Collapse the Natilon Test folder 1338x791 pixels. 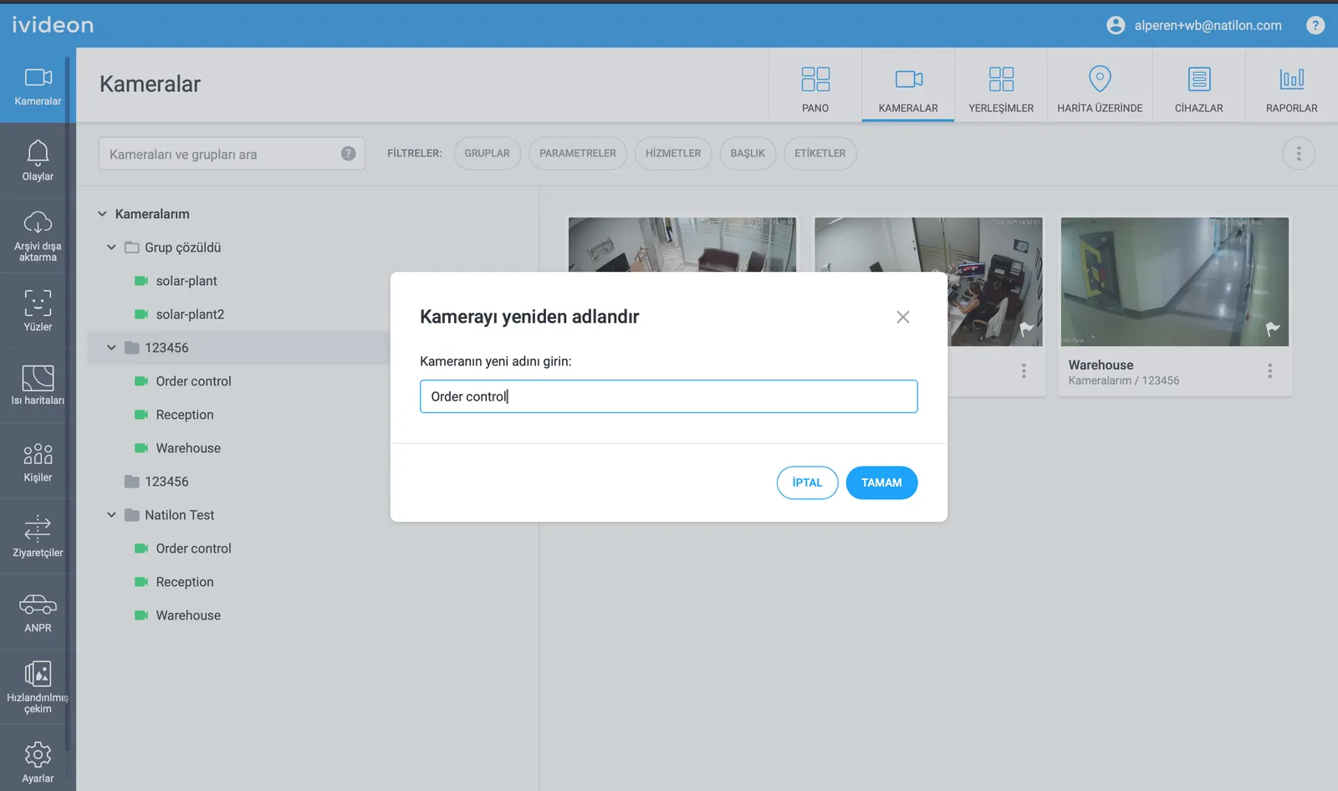tap(111, 515)
